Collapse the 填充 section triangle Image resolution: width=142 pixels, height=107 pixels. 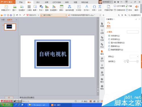107,32
